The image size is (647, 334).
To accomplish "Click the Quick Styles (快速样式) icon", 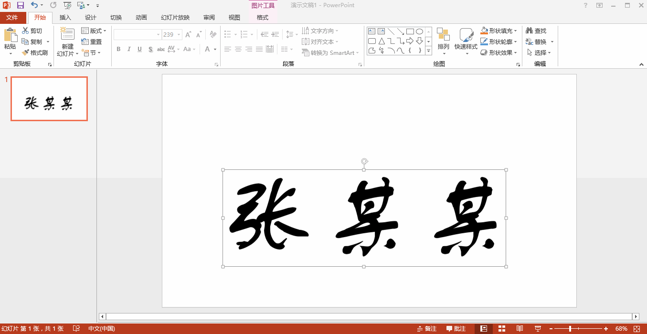I will (466, 38).
